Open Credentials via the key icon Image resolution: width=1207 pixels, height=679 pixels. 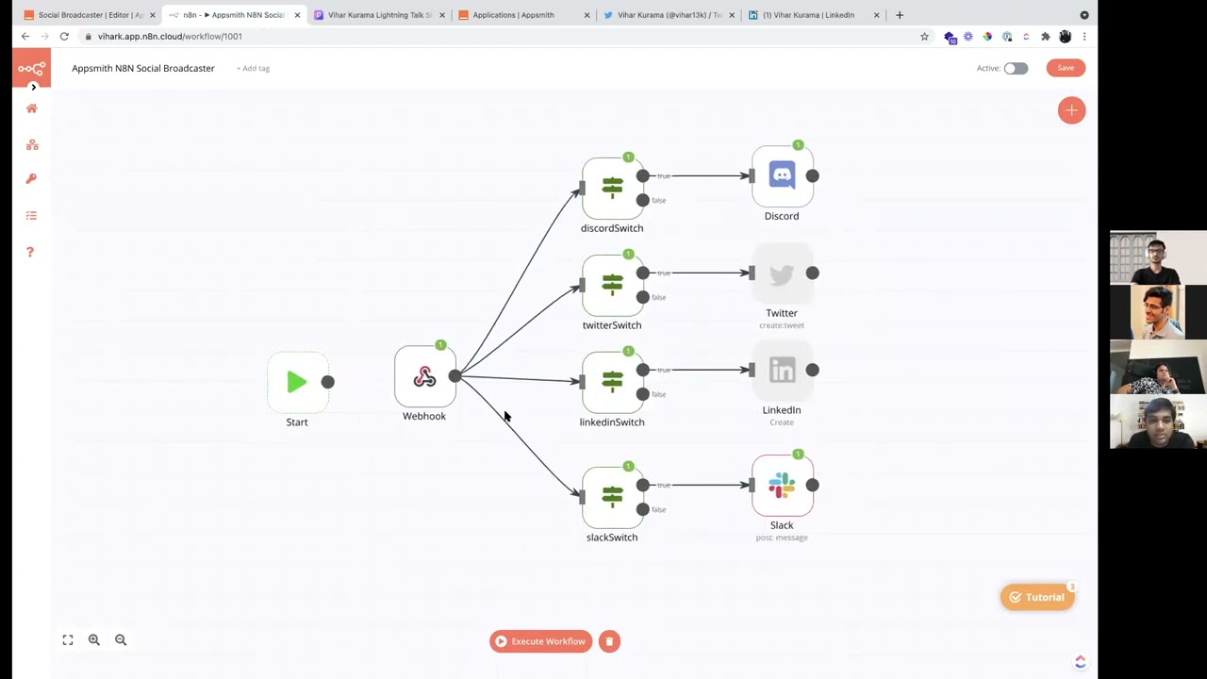[32, 178]
